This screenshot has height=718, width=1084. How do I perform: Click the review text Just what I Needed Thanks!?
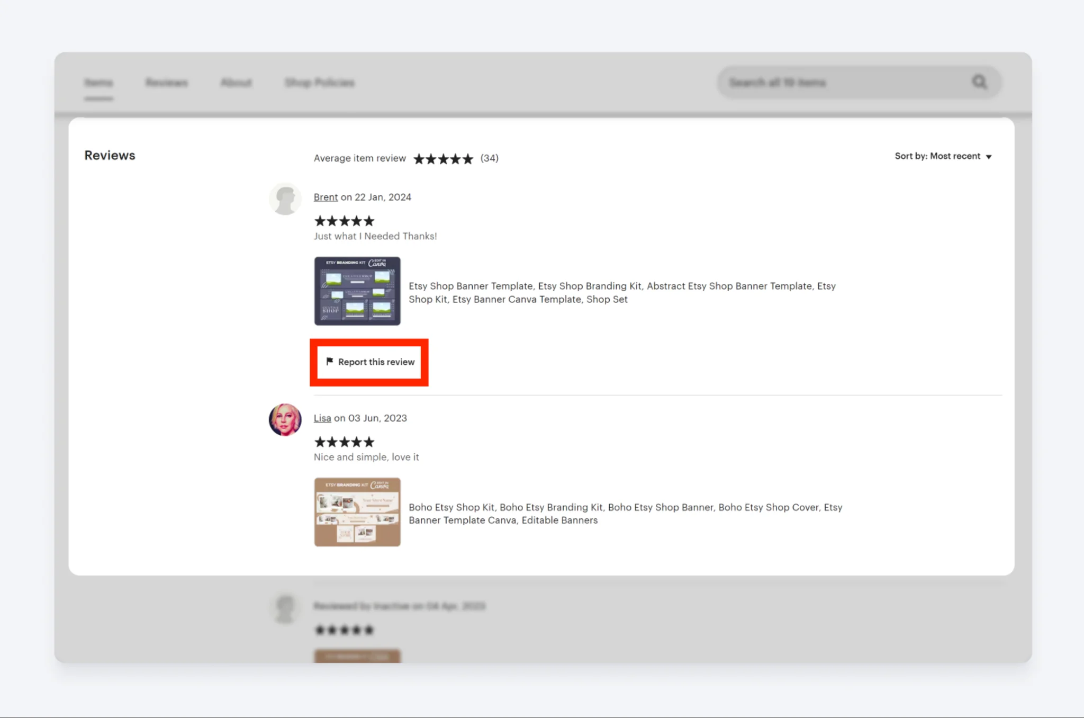[375, 236]
